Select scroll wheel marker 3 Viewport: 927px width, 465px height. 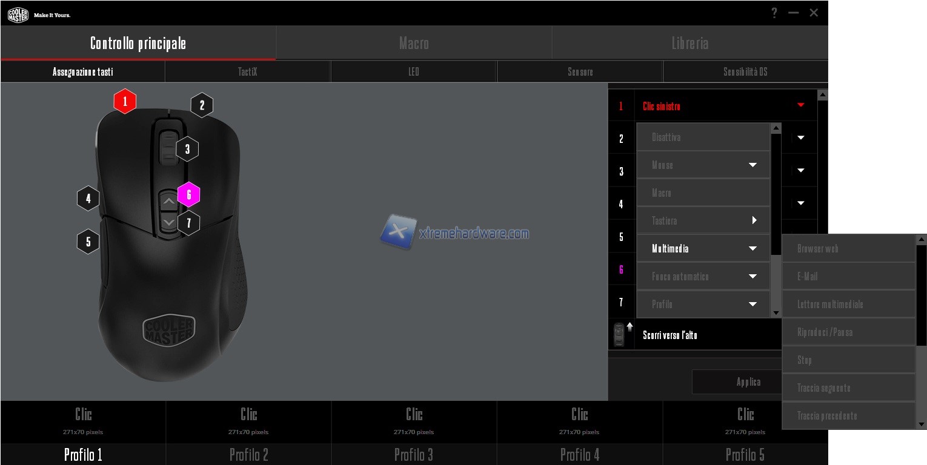click(x=187, y=149)
